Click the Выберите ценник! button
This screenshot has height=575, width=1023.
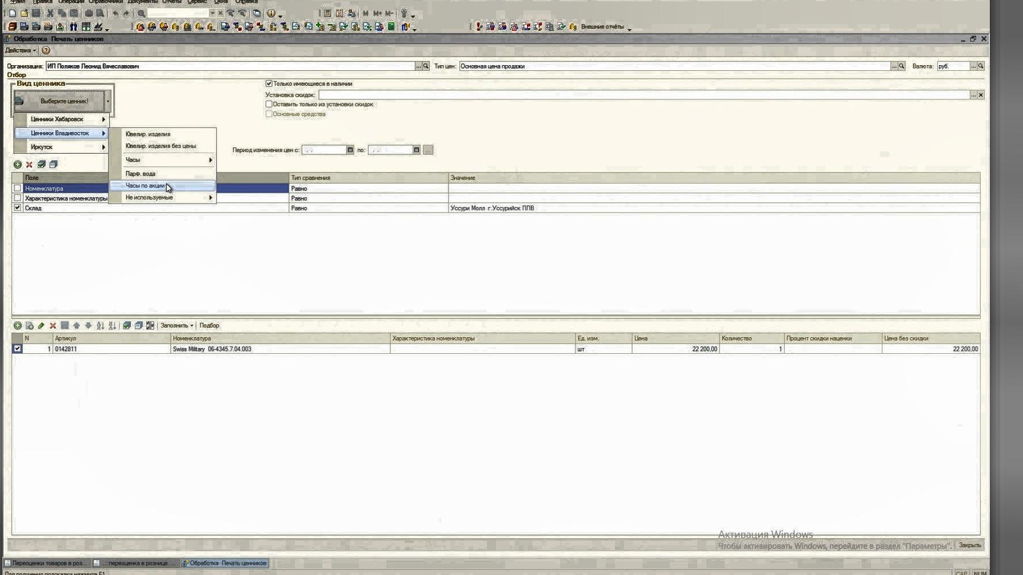point(59,101)
